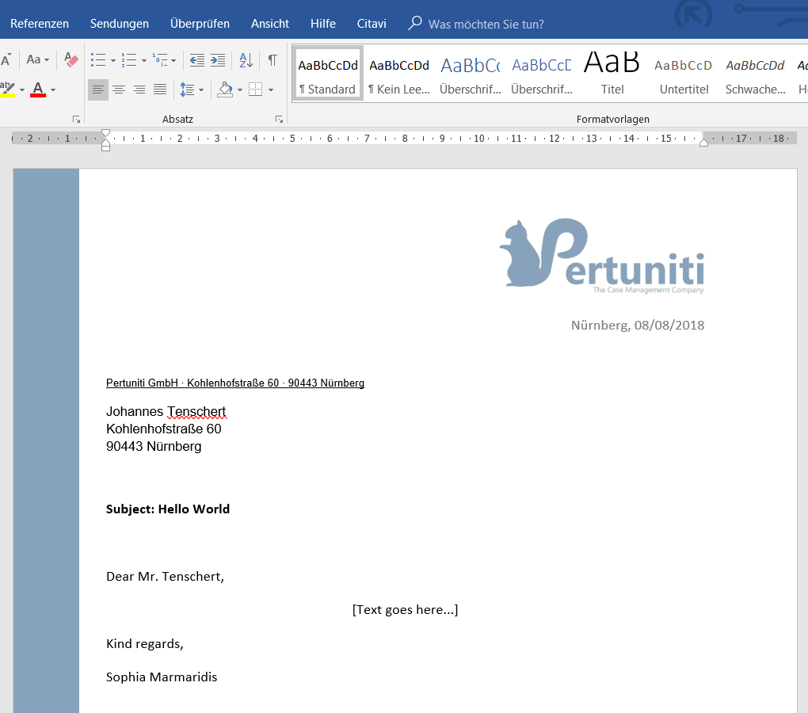Apply the Kein Leerraum style
Viewport: 808px width, 713px height.
click(x=399, y=73)
